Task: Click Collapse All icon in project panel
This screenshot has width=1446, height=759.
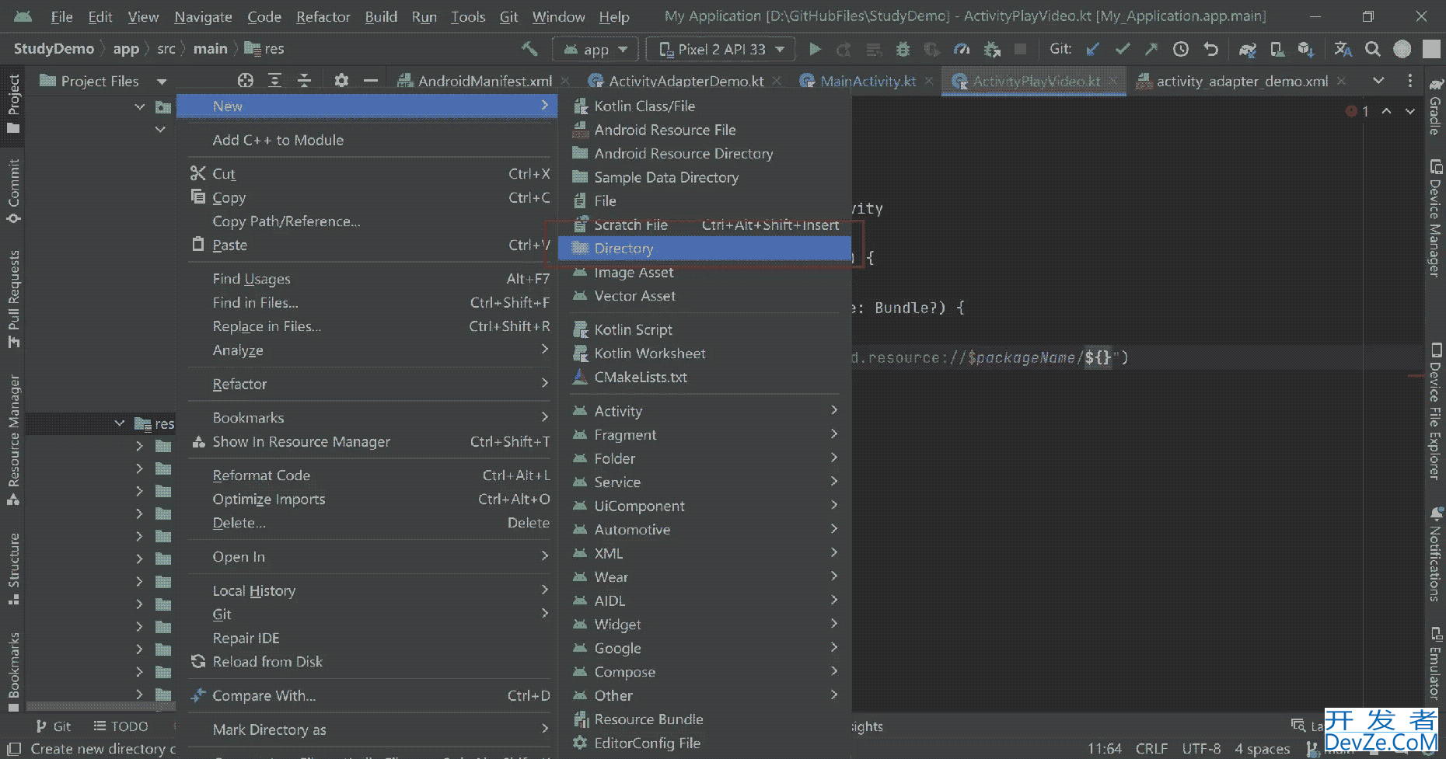Action: point(304,81)
